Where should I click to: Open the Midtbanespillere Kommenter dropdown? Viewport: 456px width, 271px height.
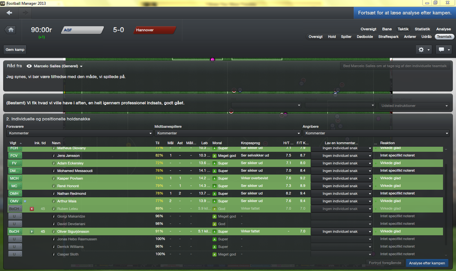[228, 133]
